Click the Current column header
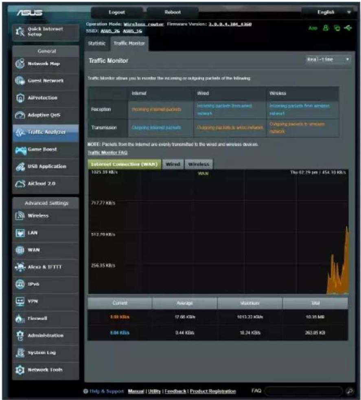The height and width of the screenshot is (400, 361). click(120, 303)
